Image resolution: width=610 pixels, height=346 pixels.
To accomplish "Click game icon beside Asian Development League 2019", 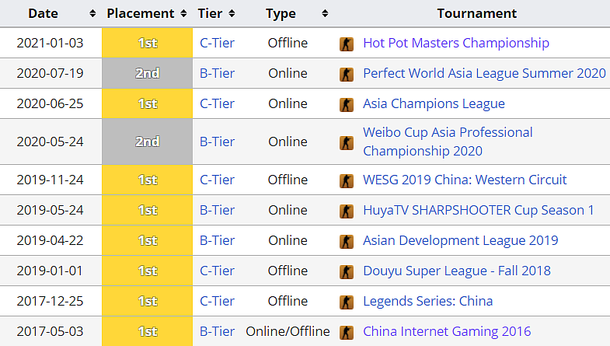I will [x=347, y=241].
